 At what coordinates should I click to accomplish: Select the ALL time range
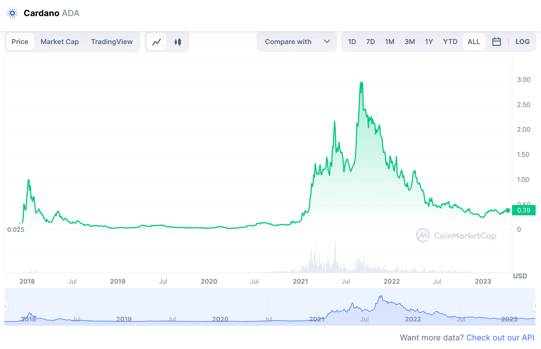click(x=474, y=42)
